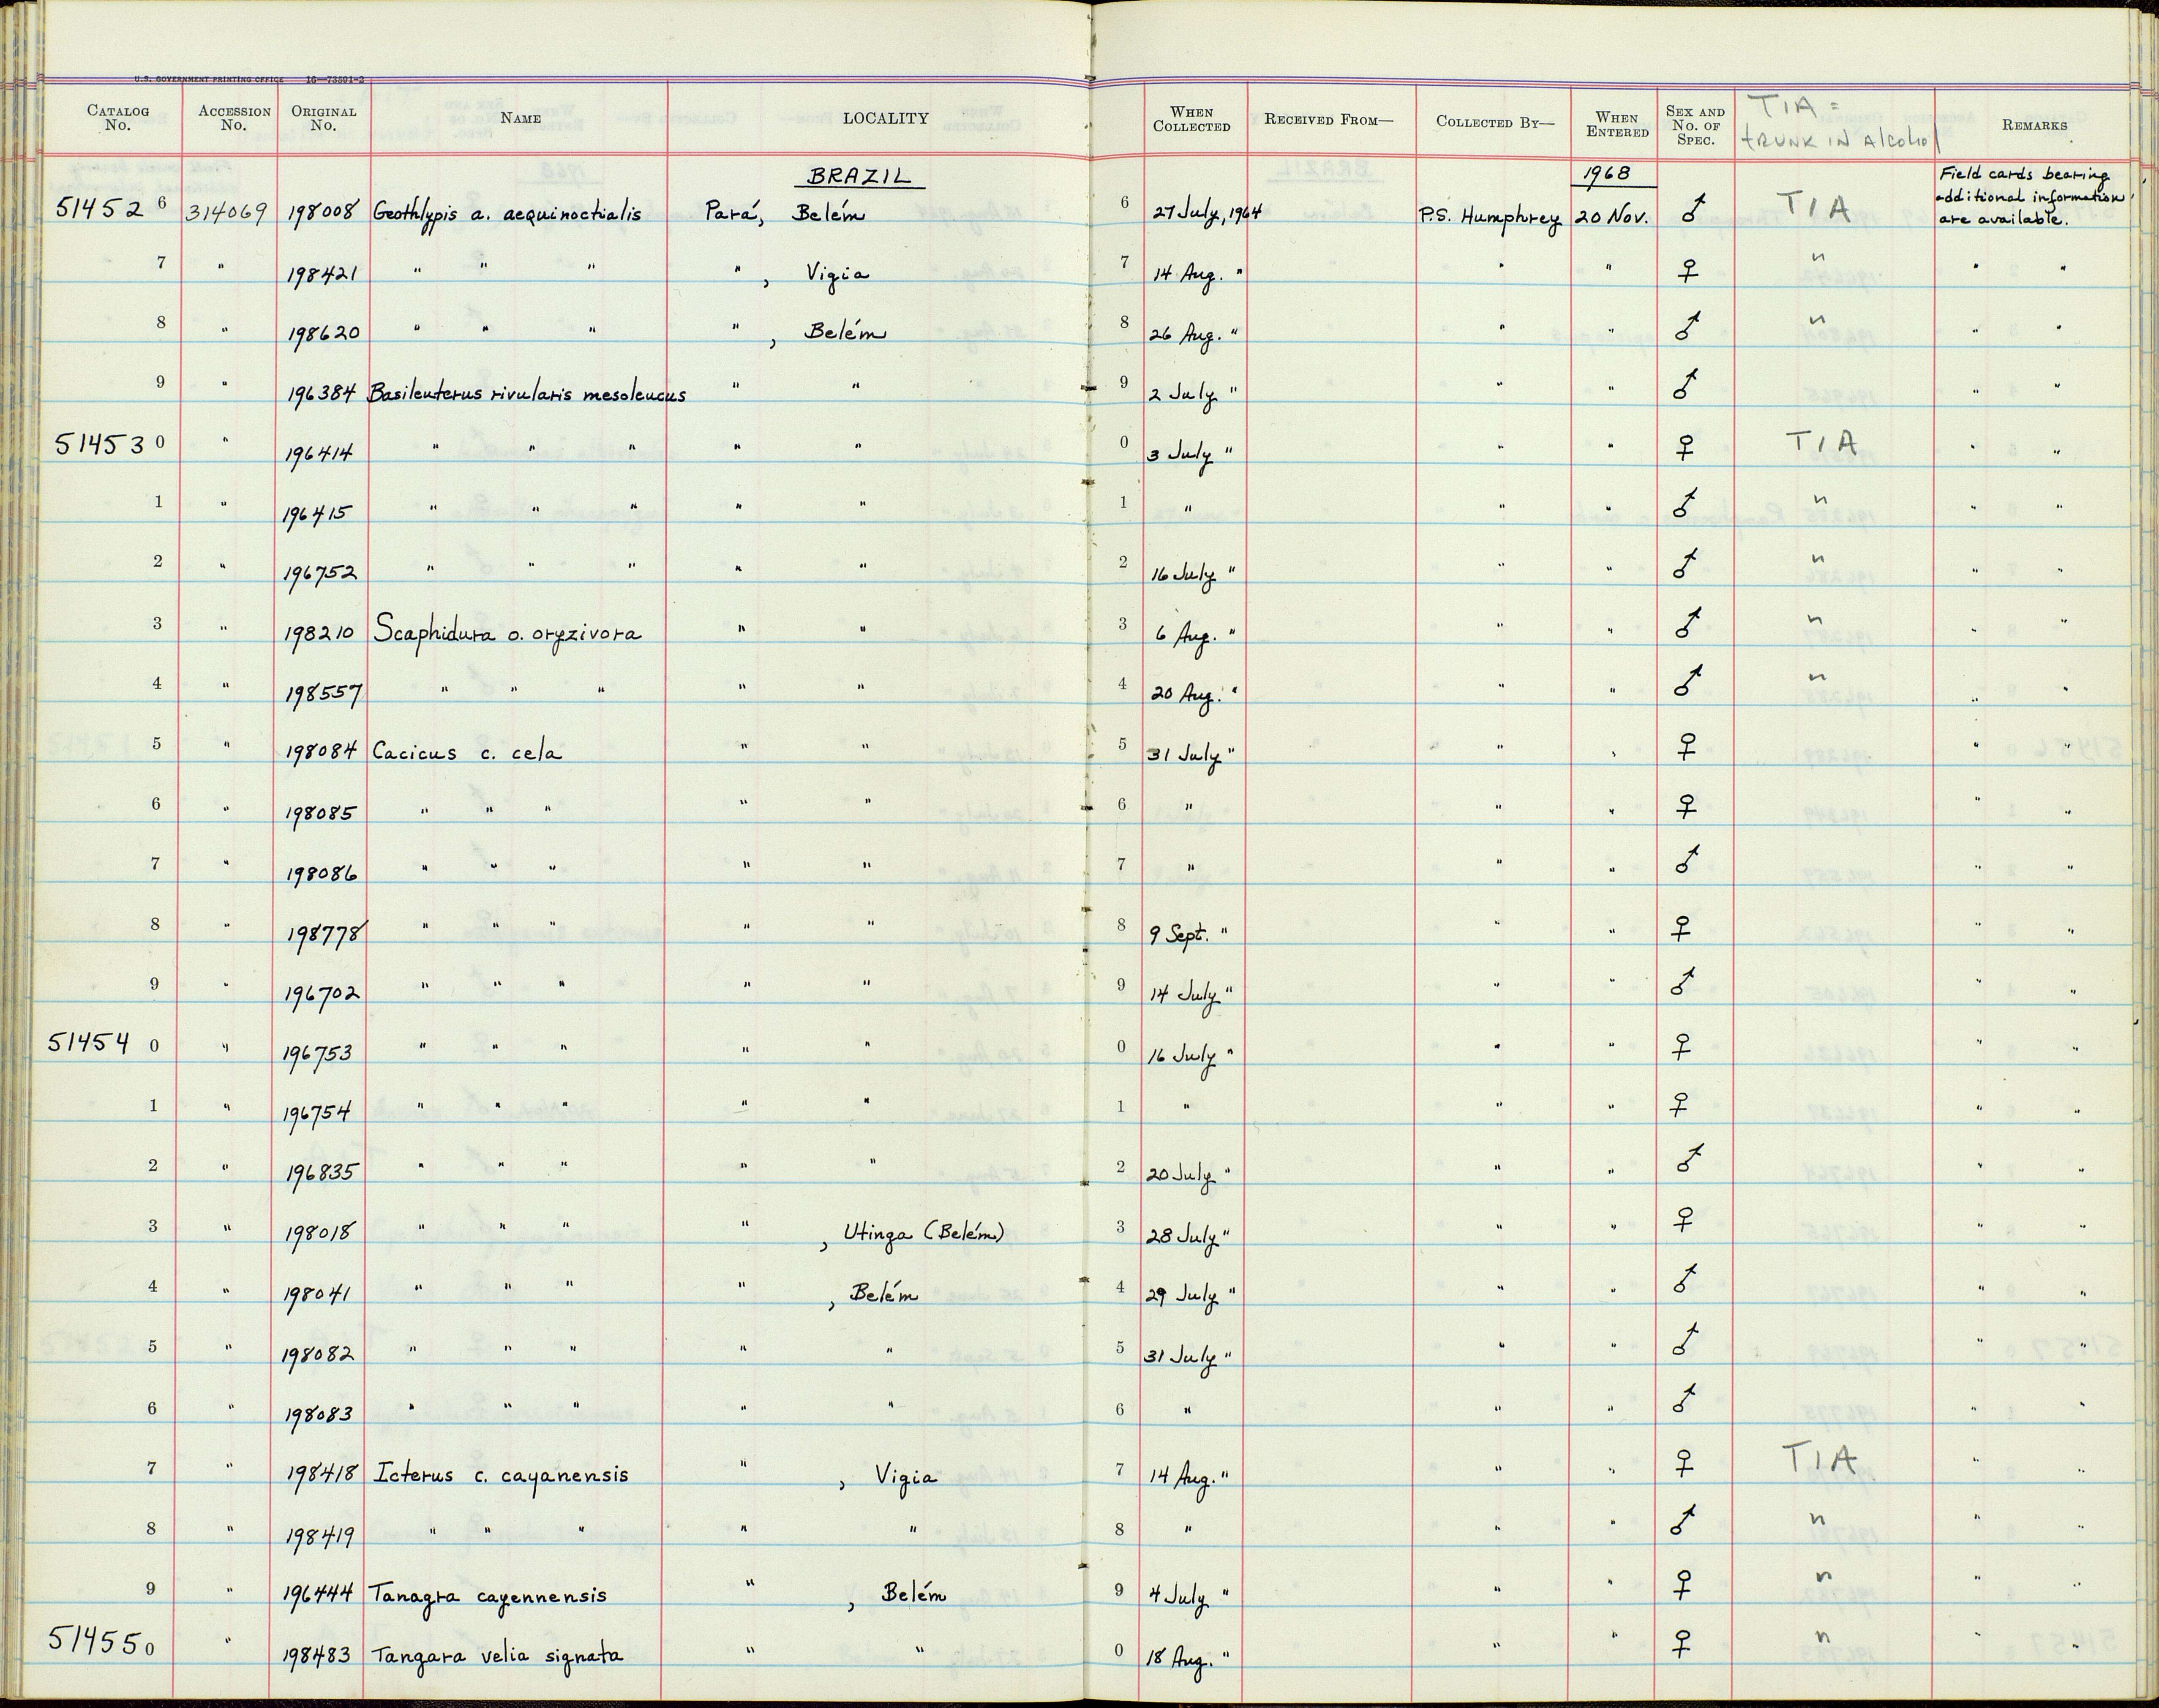Viewport: 2159px width, 1708px height.
Task: Select 'Scaphidura o. oryzivora' name entry
Action: point(507,632)
